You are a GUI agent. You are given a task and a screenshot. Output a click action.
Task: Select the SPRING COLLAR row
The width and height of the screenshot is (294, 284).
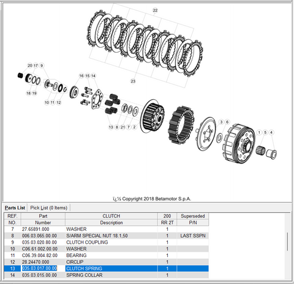pos(107,275)
